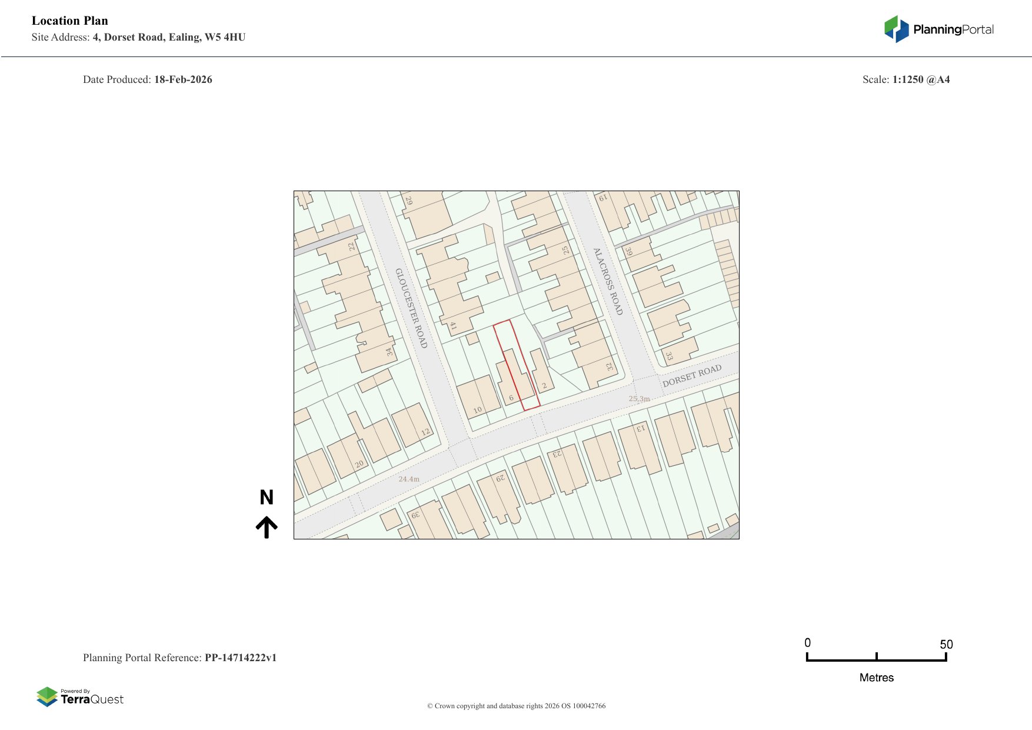The width and height of the screenshot is (1032, 730).
Task: Click the Dorset Road street label
Action: [692, 375]
